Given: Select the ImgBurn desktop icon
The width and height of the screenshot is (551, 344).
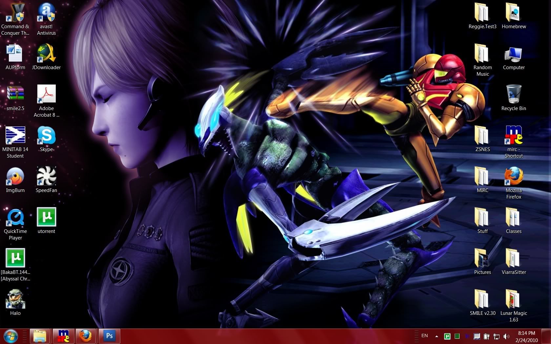Looking at the screenshot, I should coord(15,177).
